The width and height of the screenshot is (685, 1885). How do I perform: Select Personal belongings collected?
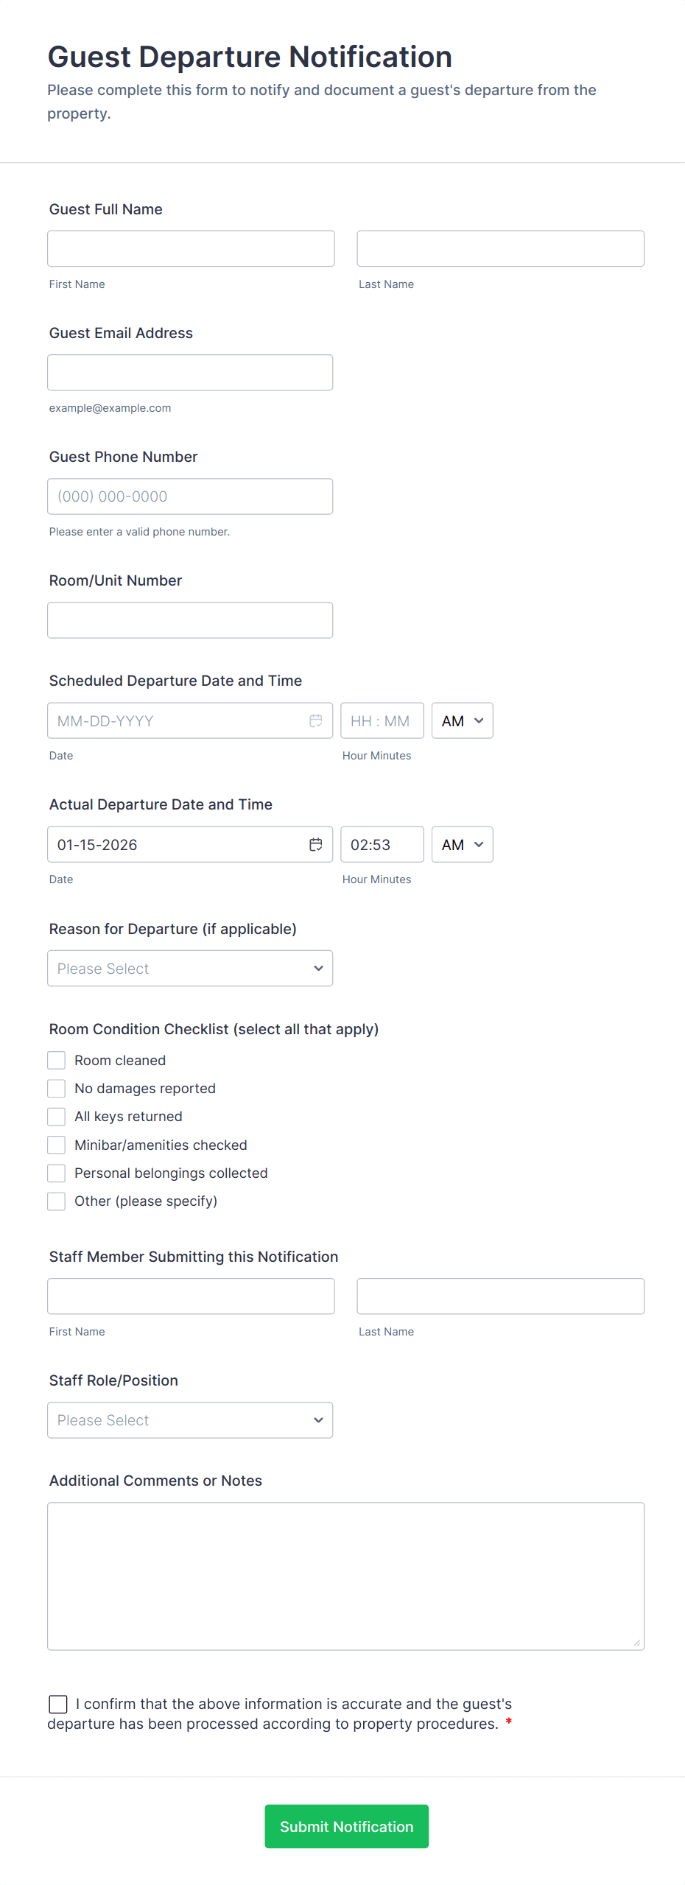pos(56,1173)
